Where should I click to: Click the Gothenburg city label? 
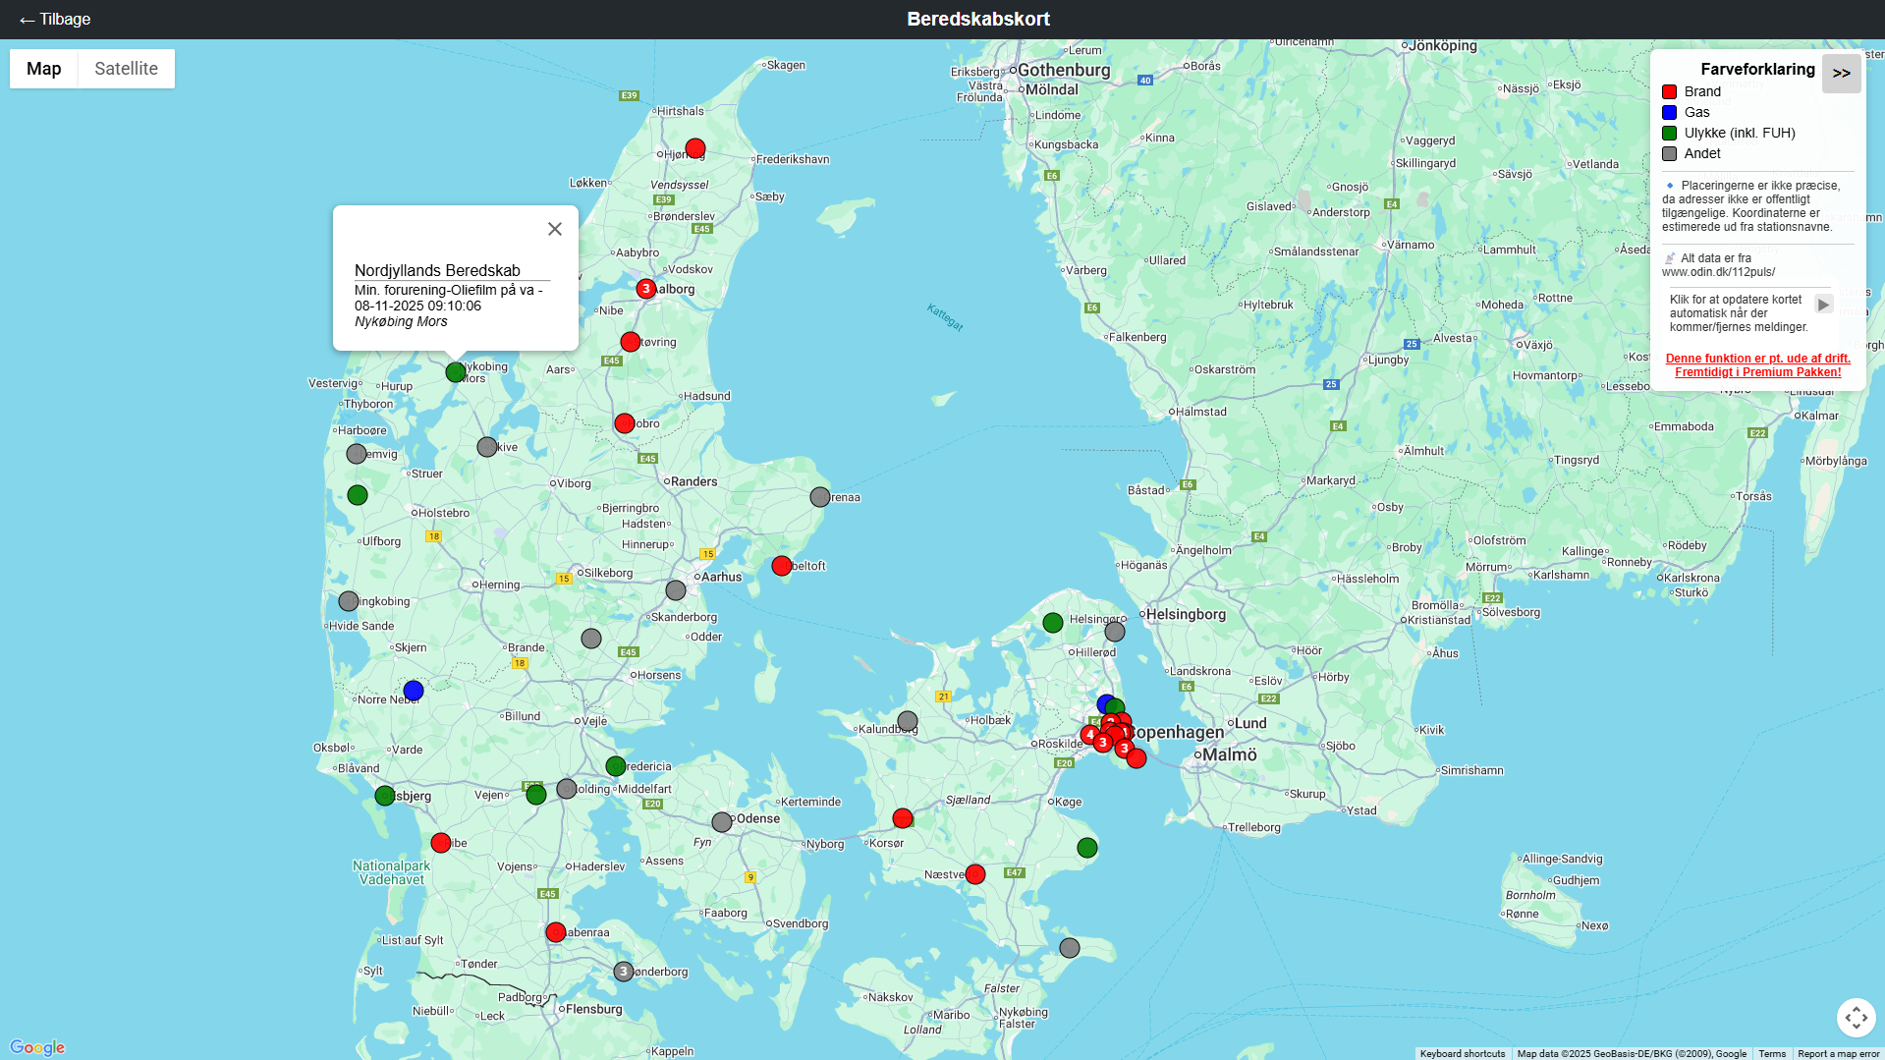point(1064,70)
